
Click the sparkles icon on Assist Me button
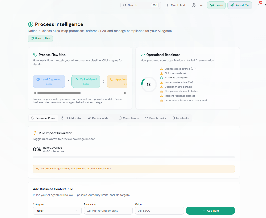tap(232, 5)
